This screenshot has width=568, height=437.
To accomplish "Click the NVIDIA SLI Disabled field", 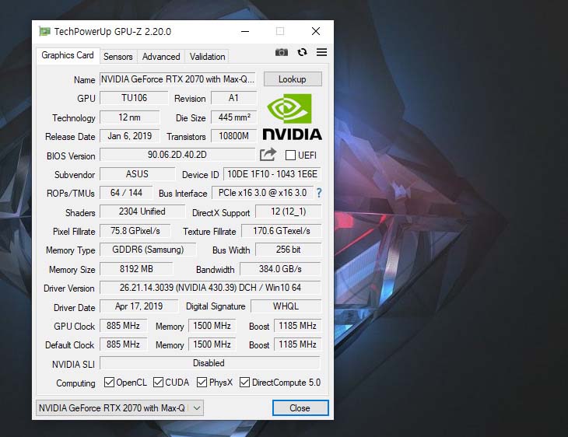I will tap(210, 363).
